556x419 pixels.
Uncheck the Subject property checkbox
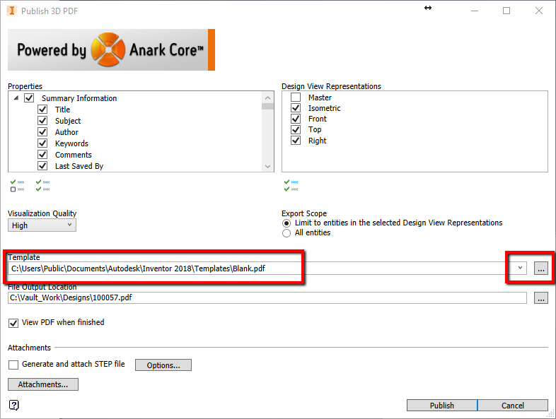(x=42, y=120)
